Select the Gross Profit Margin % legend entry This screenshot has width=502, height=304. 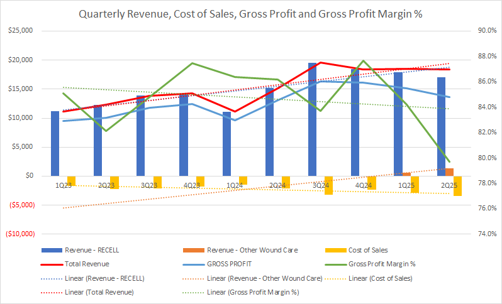(x=408, y=264)
